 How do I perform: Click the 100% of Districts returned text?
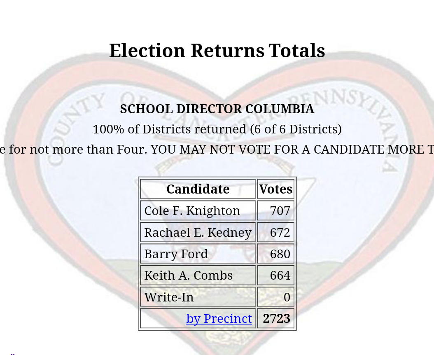(217, 129)
